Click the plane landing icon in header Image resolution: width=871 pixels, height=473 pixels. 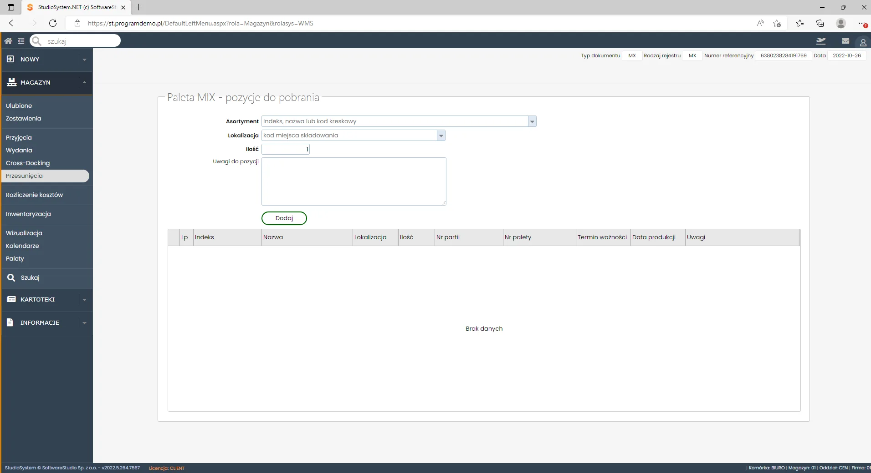pyautogui.click(x=821, y=41)
